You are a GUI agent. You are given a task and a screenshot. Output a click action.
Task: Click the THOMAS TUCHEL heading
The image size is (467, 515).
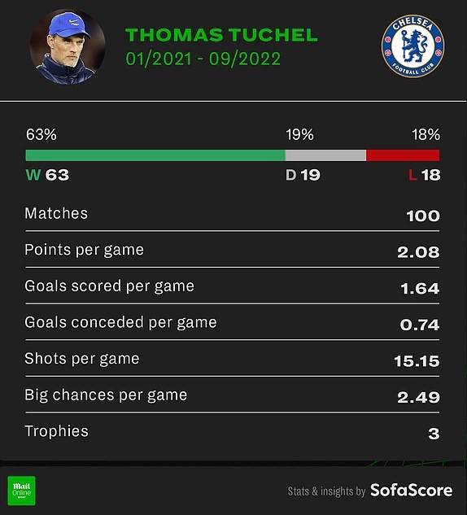pyautogui.click(x=221, y=35)
